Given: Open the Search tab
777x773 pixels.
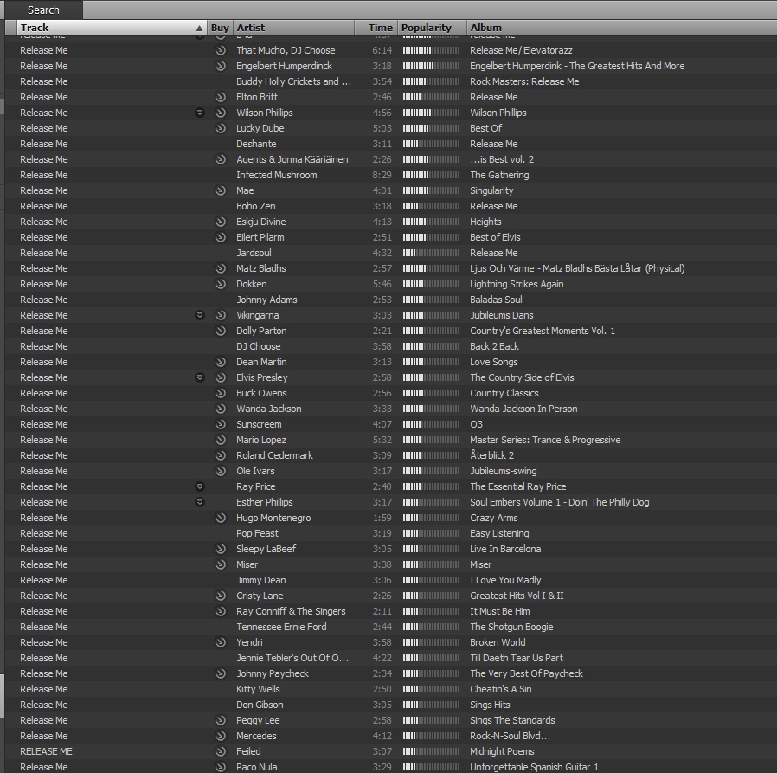Looking at the screenshot, I should tap(43, 10).
